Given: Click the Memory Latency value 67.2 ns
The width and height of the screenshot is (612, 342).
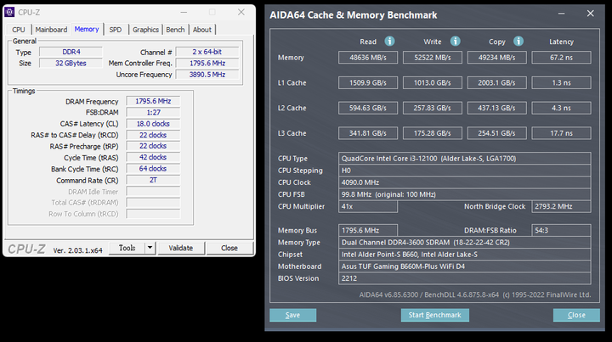Looking at the screenshot, I should click(561, 57).
